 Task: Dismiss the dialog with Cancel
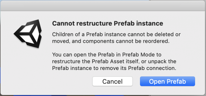click(x=112, y=81)
